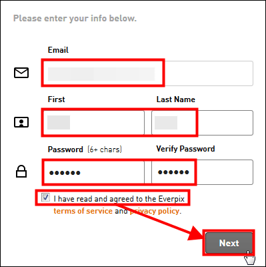266x267 pixels.
Task: Click the First label text
Action: click(x=56, y=99)
